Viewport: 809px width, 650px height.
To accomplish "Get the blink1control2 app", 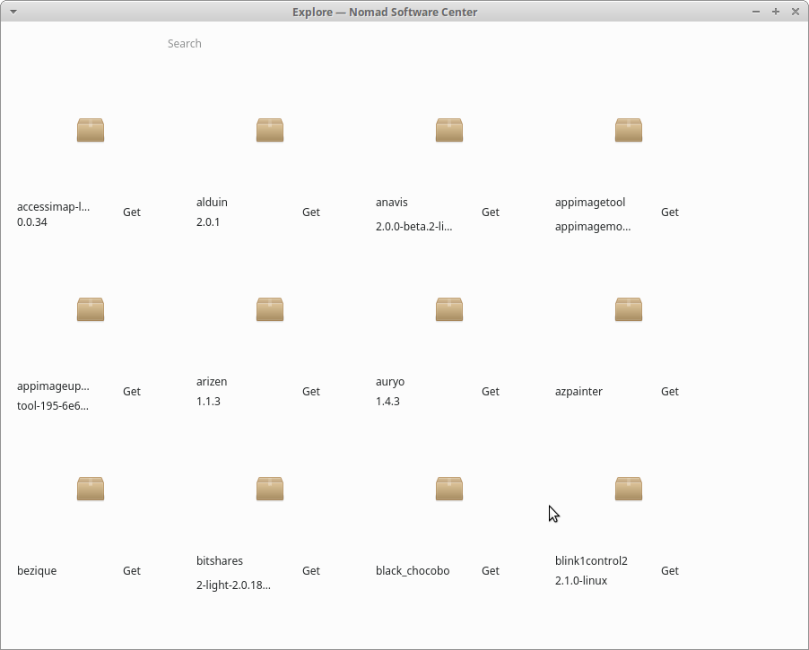I will 669,570.
